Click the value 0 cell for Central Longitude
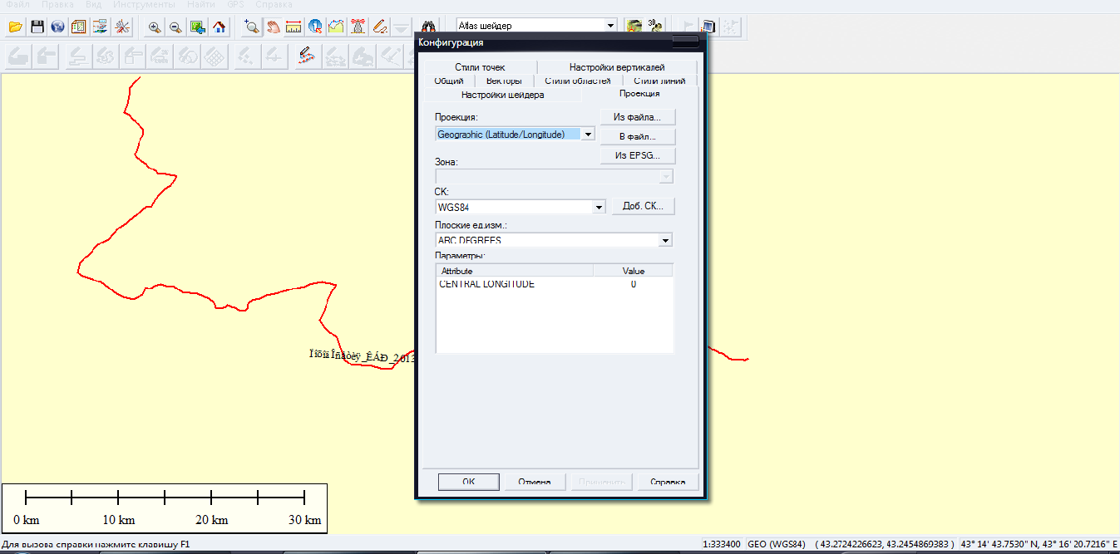 point(633,284)
